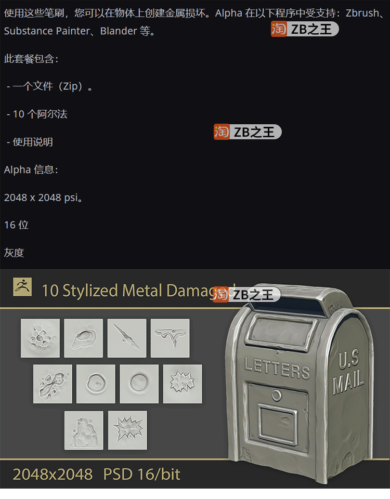Viewport: 390px width, 499px height.
Task: Select the egg-shaped dent alpha thumbnail
Action: tap(83, 338)
